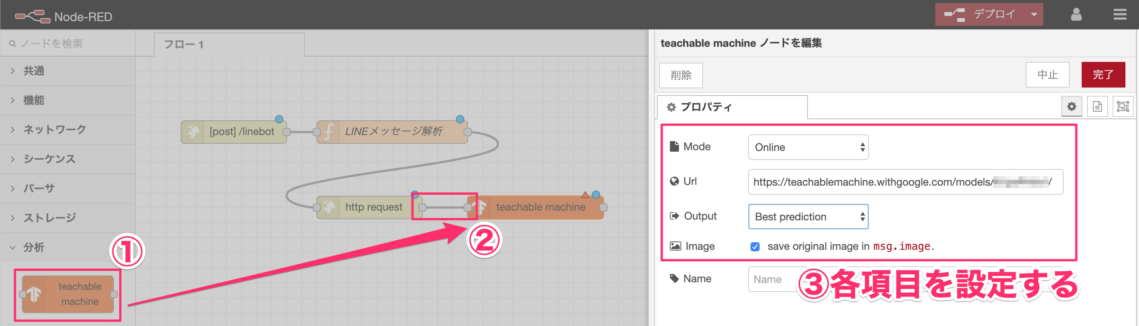Click the output port of LINEメッセージ解析 node
This screenshot has height=326, width=1139.
pyautogui.click(x=467, y=132)
